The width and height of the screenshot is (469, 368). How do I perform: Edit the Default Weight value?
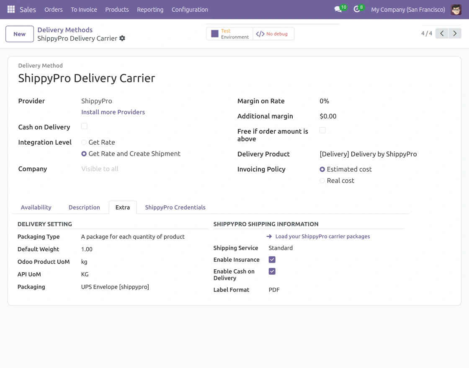click(87, 249)
